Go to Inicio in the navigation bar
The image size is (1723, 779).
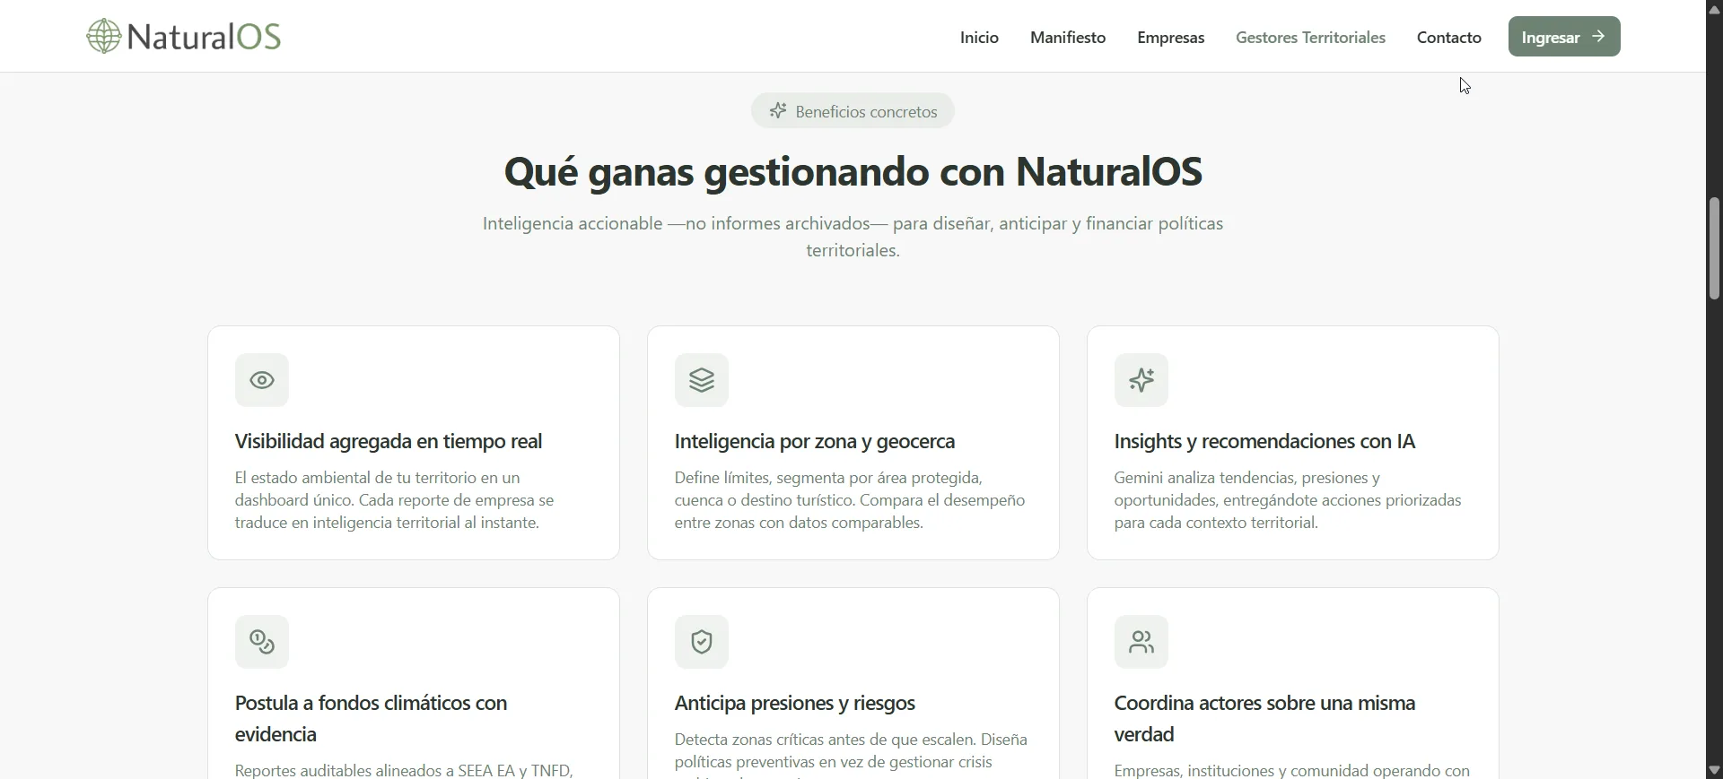[979, 38]
